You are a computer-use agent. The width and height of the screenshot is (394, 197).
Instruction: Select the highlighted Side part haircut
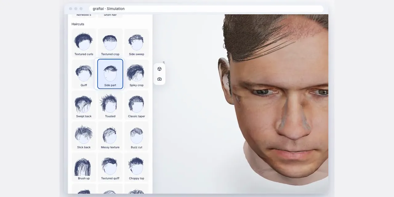coord(110,74)
